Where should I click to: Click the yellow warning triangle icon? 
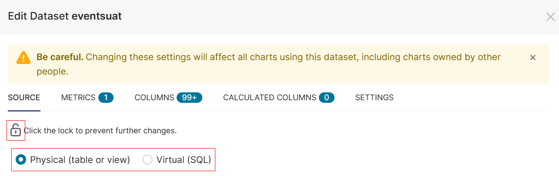[x=23, y=58]
